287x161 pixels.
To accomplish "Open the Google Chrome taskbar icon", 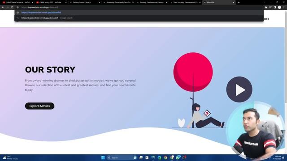I will (165, 157).
